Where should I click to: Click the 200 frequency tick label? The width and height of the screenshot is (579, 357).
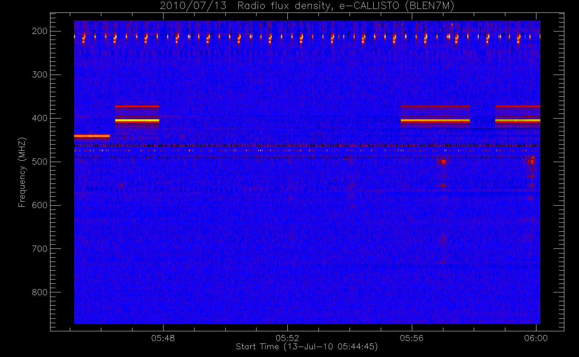[x=40, y=31]
